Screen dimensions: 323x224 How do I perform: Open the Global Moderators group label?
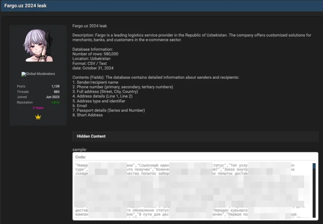[40, 74]
